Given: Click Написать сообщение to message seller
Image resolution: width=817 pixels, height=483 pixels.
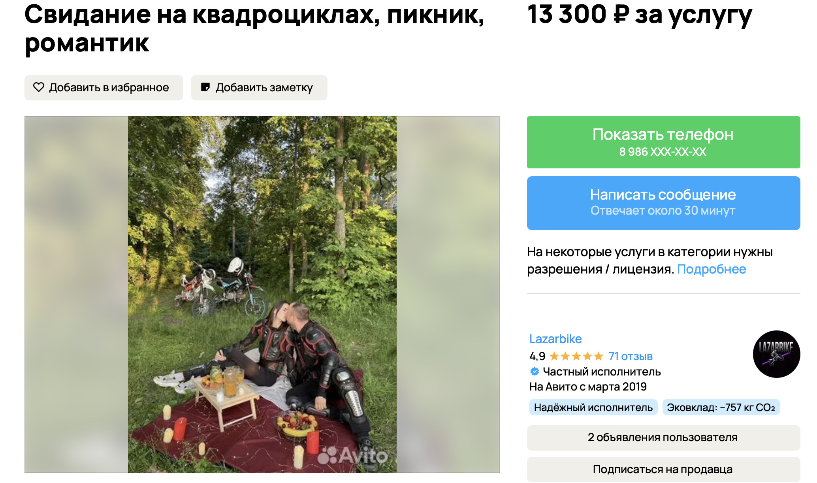Looking at the screenshot, I should [x=663, y=203].
